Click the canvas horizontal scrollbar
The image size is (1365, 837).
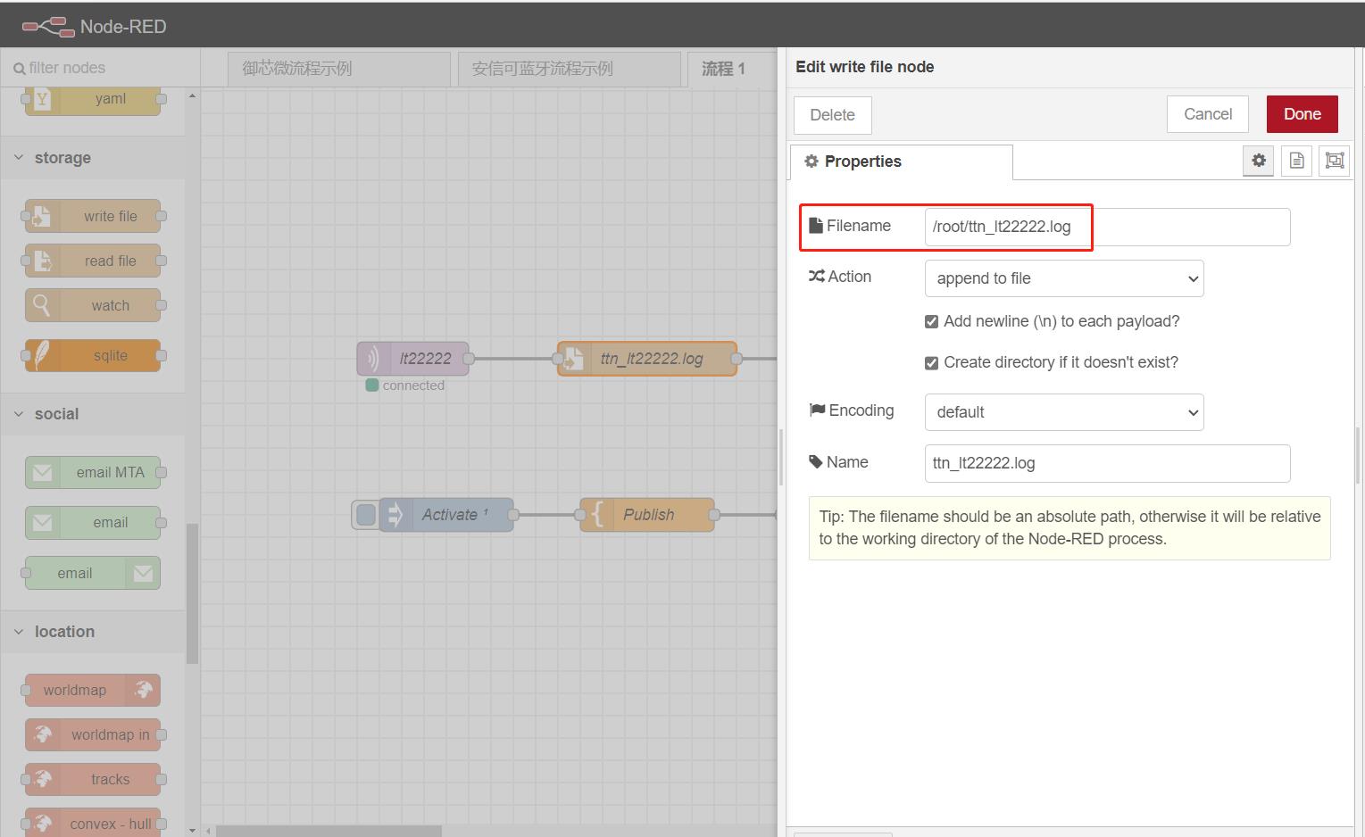tap(329, 831)
